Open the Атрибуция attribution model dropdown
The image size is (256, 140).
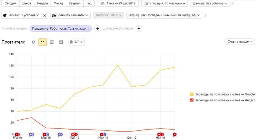pyautogui.click(x=164, y=15)
